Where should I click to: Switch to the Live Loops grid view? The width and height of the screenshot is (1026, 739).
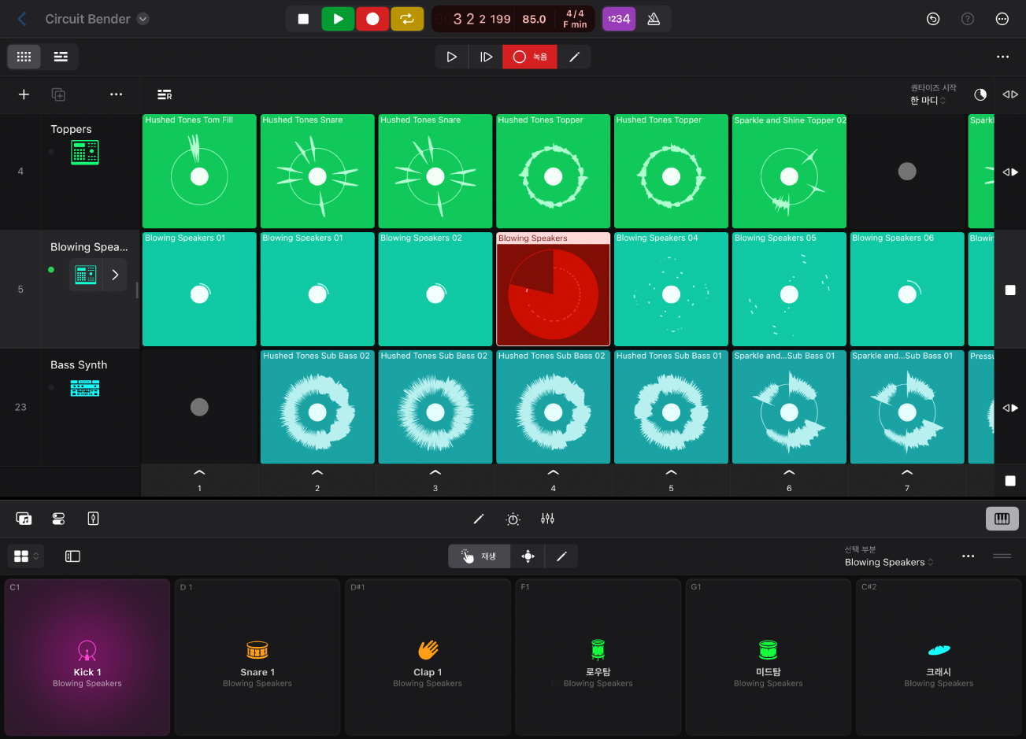pyautogui.click(x=24, y=57)
